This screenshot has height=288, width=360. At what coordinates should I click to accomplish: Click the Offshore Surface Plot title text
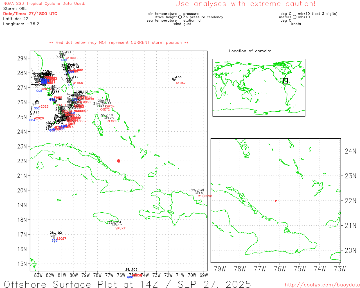point(127,284)
